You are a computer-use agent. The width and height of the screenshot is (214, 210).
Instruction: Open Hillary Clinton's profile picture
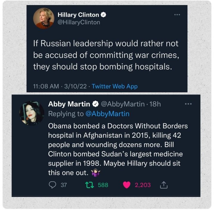point(43,18)
